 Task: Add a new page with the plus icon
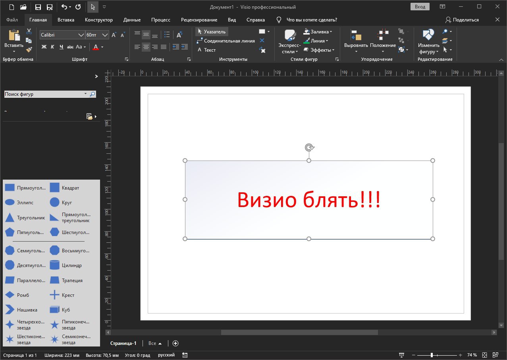tap(175, 343)
